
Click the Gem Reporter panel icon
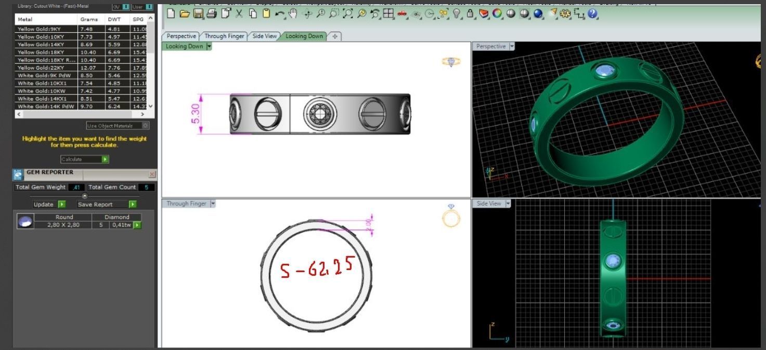(18, 174)
